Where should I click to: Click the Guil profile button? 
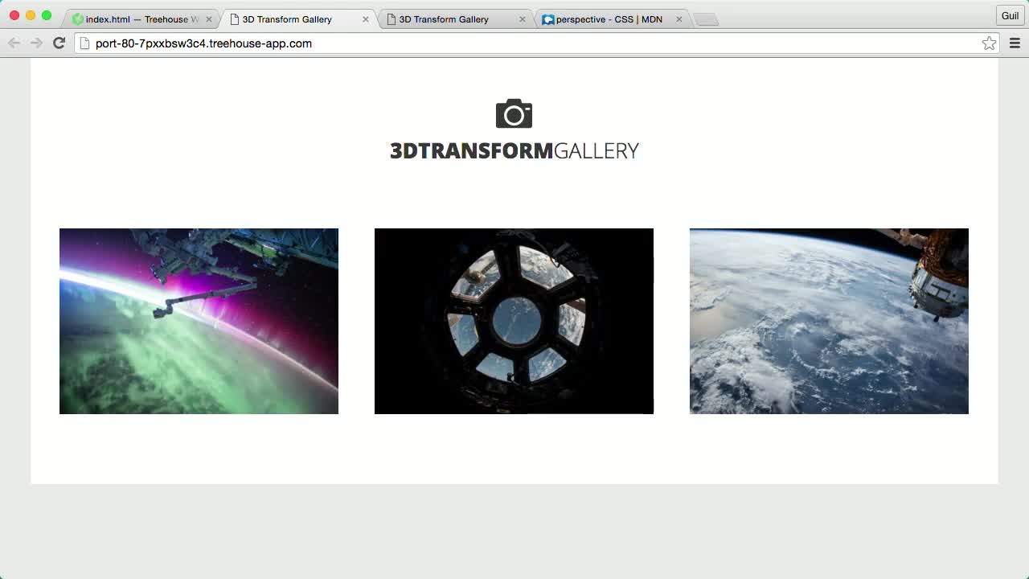pos(1010,15)
